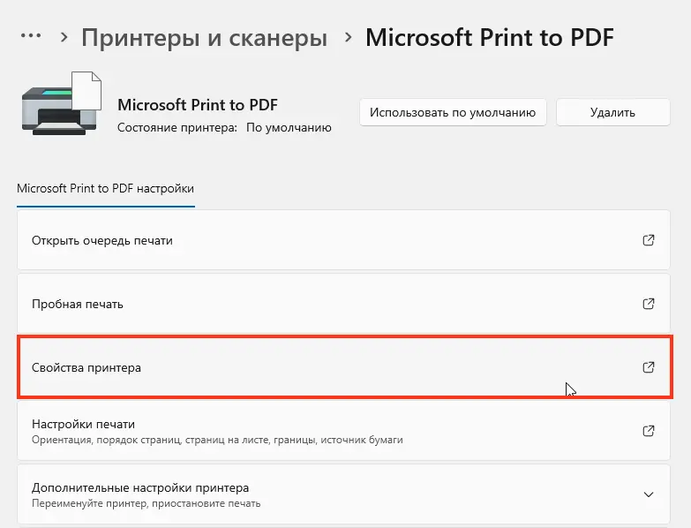This screenshot has height=528, width=691.
Task: Click the Удалить button
Action: coord(613,112)
